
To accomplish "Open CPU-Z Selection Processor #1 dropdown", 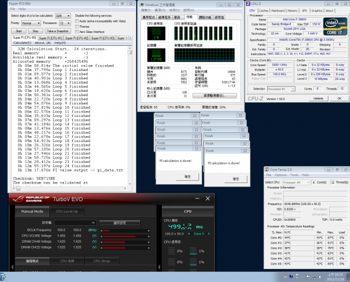I will tap(281, 89).
